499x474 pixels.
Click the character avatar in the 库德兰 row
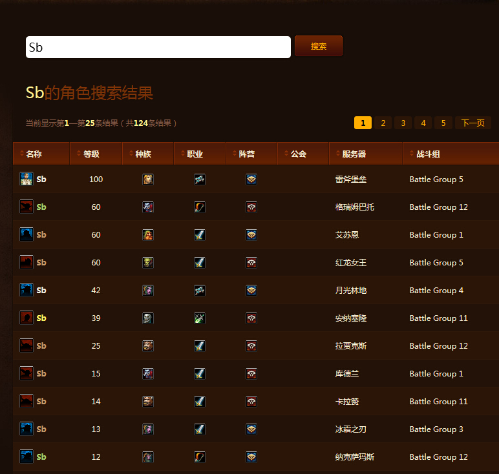27,374
